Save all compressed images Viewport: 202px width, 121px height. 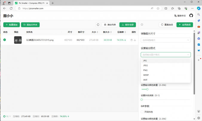pos(128,25)
